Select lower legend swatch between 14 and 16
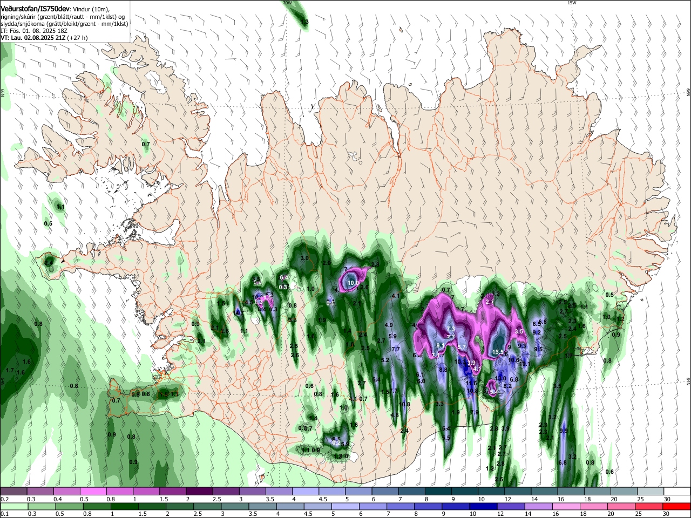Screen dimensions: 691x518 pyautogui.click(x=539, y=506)
